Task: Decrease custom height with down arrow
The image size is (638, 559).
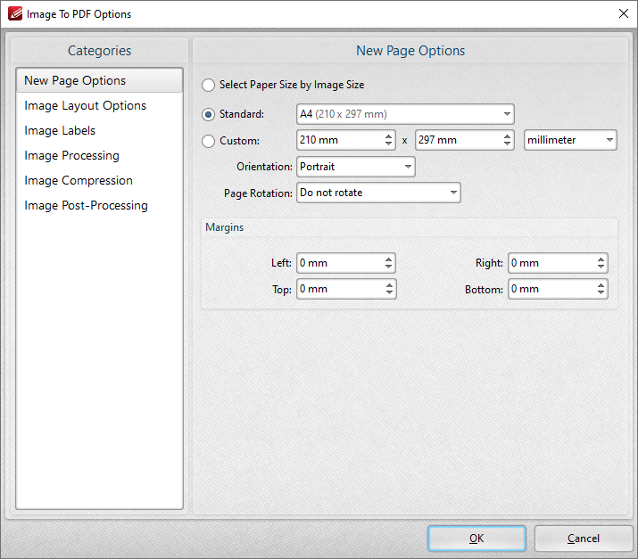Action: [507, 144]
